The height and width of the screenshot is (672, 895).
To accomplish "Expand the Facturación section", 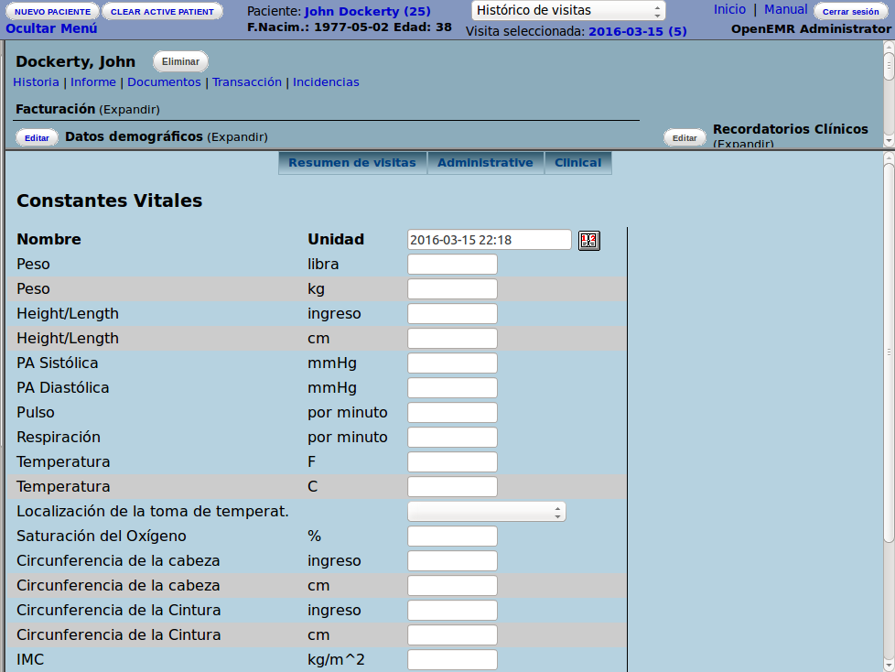I will pyautogui.click(x=129, y=110).
